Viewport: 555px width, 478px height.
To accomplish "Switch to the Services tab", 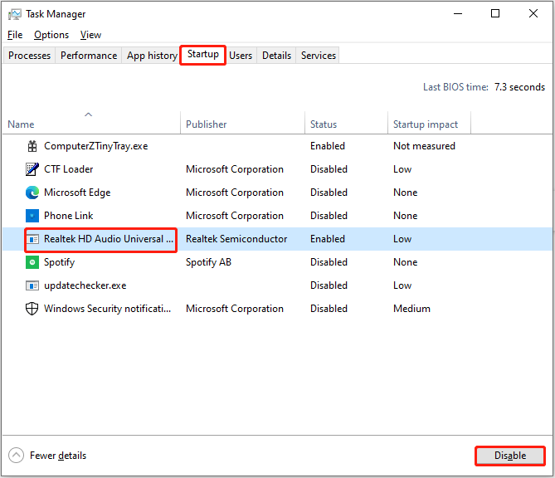I will (x=319, y=56).
